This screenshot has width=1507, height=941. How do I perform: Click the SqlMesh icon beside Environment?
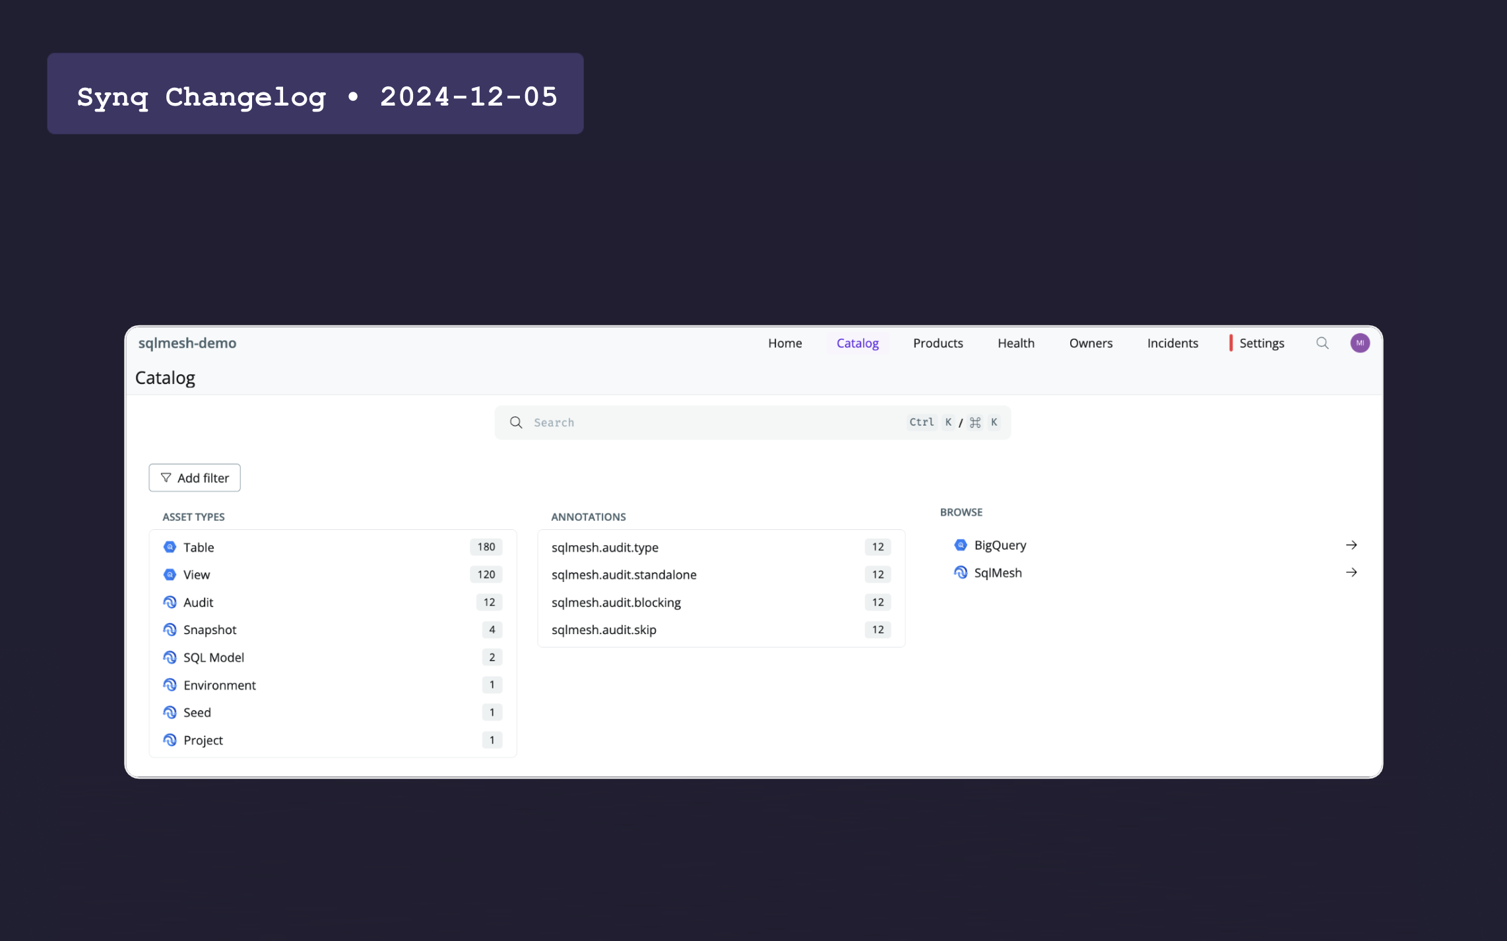coord(170,685)
